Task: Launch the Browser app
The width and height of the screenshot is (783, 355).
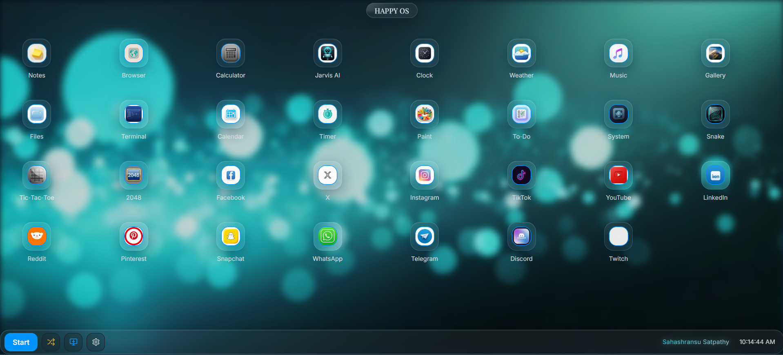Action: (x=133, y=53)
